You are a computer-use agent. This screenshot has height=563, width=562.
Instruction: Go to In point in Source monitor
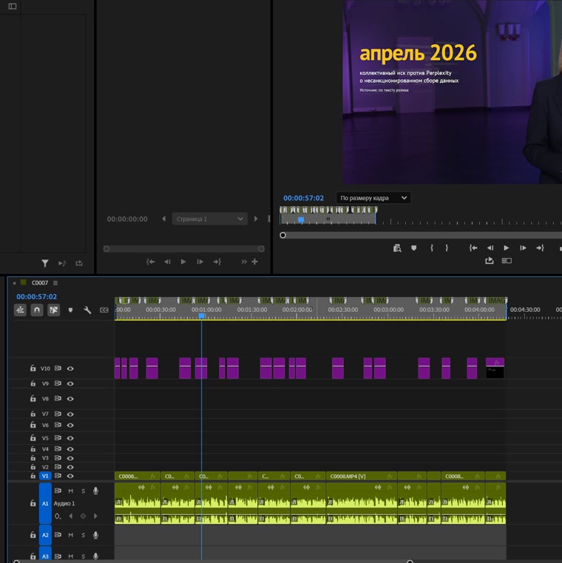click(151, 262)
